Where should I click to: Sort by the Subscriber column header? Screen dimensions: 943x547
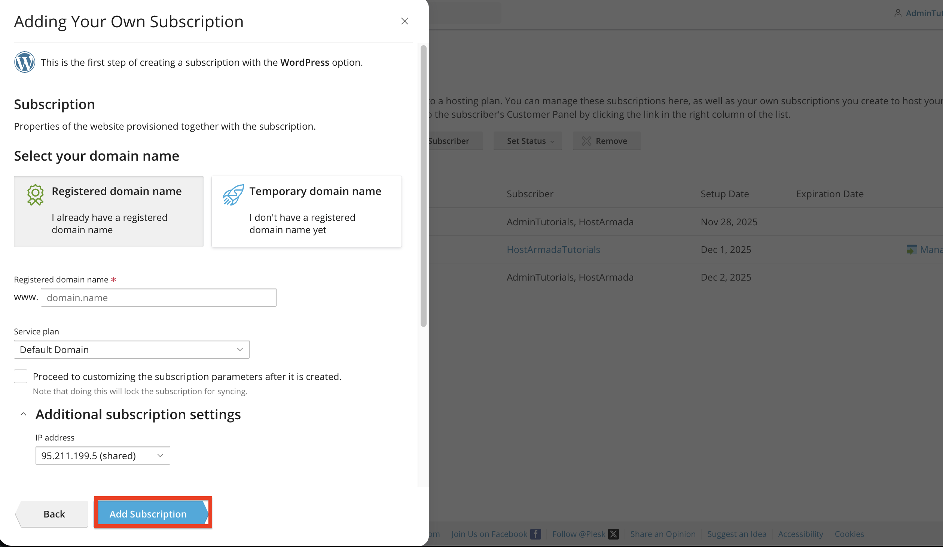tap(530, 194)
